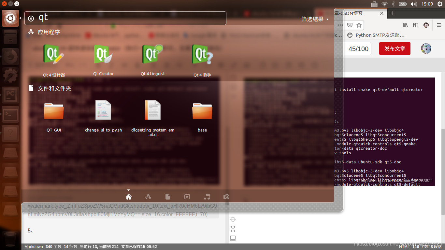Open the battery indicator menu
Screen dimensions: 445x250
coord(403,4)
